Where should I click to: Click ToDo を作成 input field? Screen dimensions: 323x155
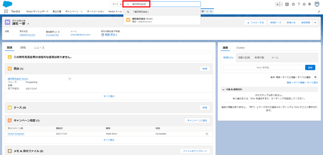(x=263, y=68)
